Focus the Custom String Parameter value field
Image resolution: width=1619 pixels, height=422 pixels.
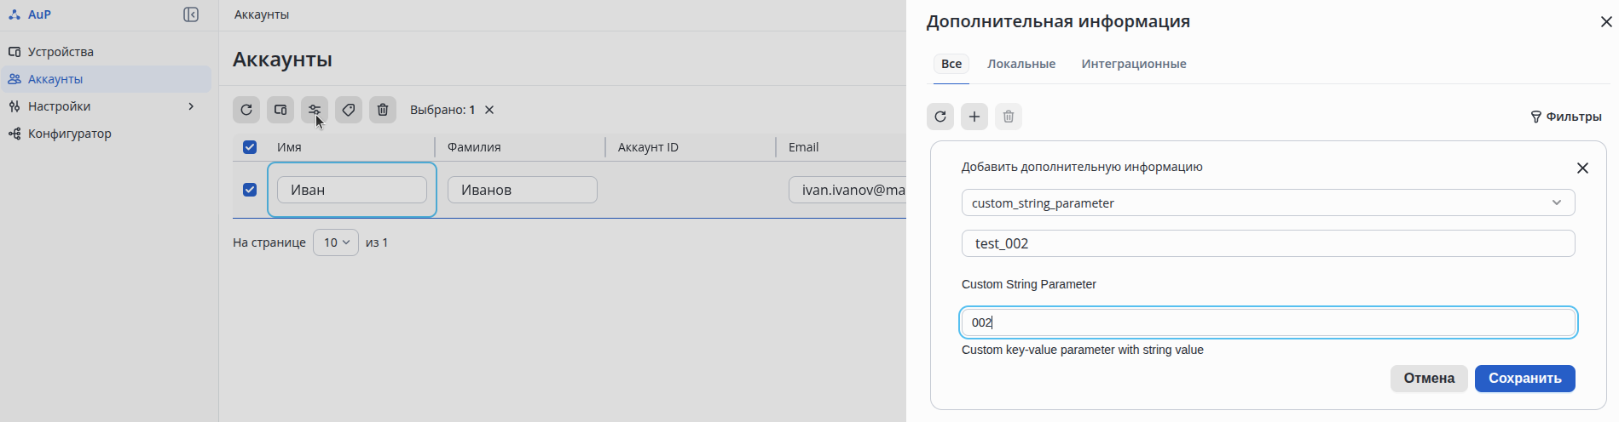1268,322
